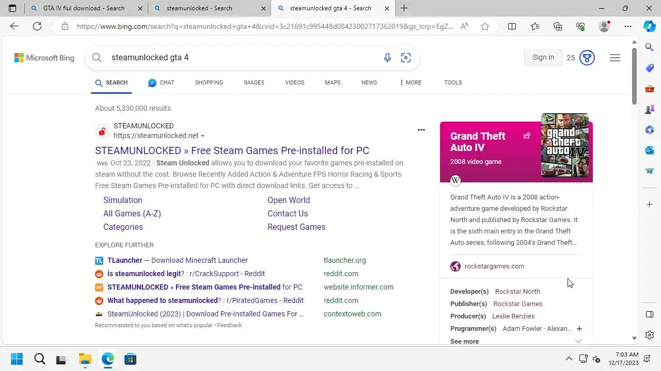661x371 pixels.
Task: Open the result options three-dot menu
Action: click(421, 130)
